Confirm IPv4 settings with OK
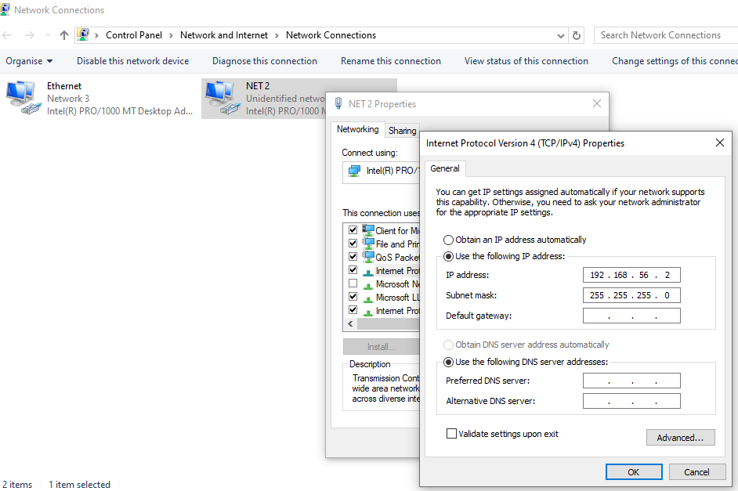738x491 pixels. pyautogui.click(x=634, y=471)
